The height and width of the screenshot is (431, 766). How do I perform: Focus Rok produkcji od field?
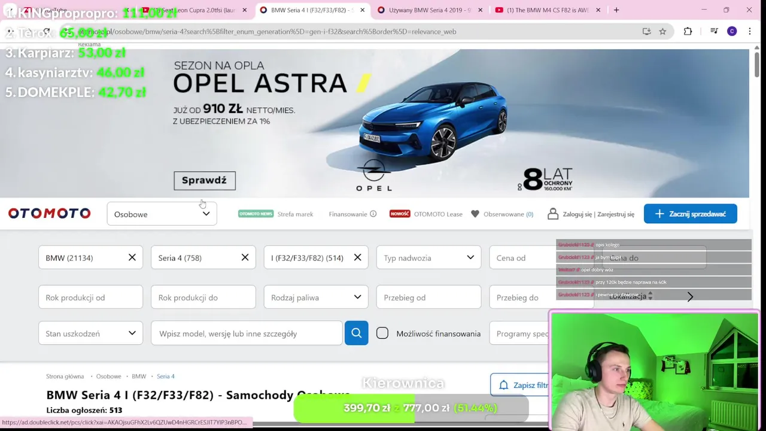[x=90, y=298]
